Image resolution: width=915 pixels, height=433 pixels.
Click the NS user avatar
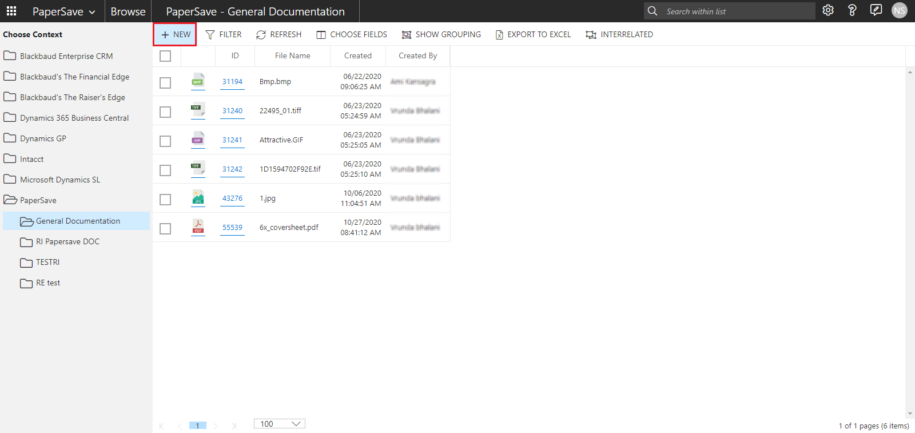coord(899,10)
